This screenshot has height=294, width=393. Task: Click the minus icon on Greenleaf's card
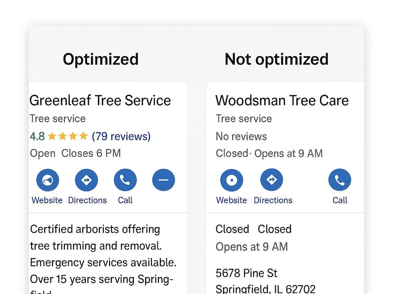tap(163, 180)
